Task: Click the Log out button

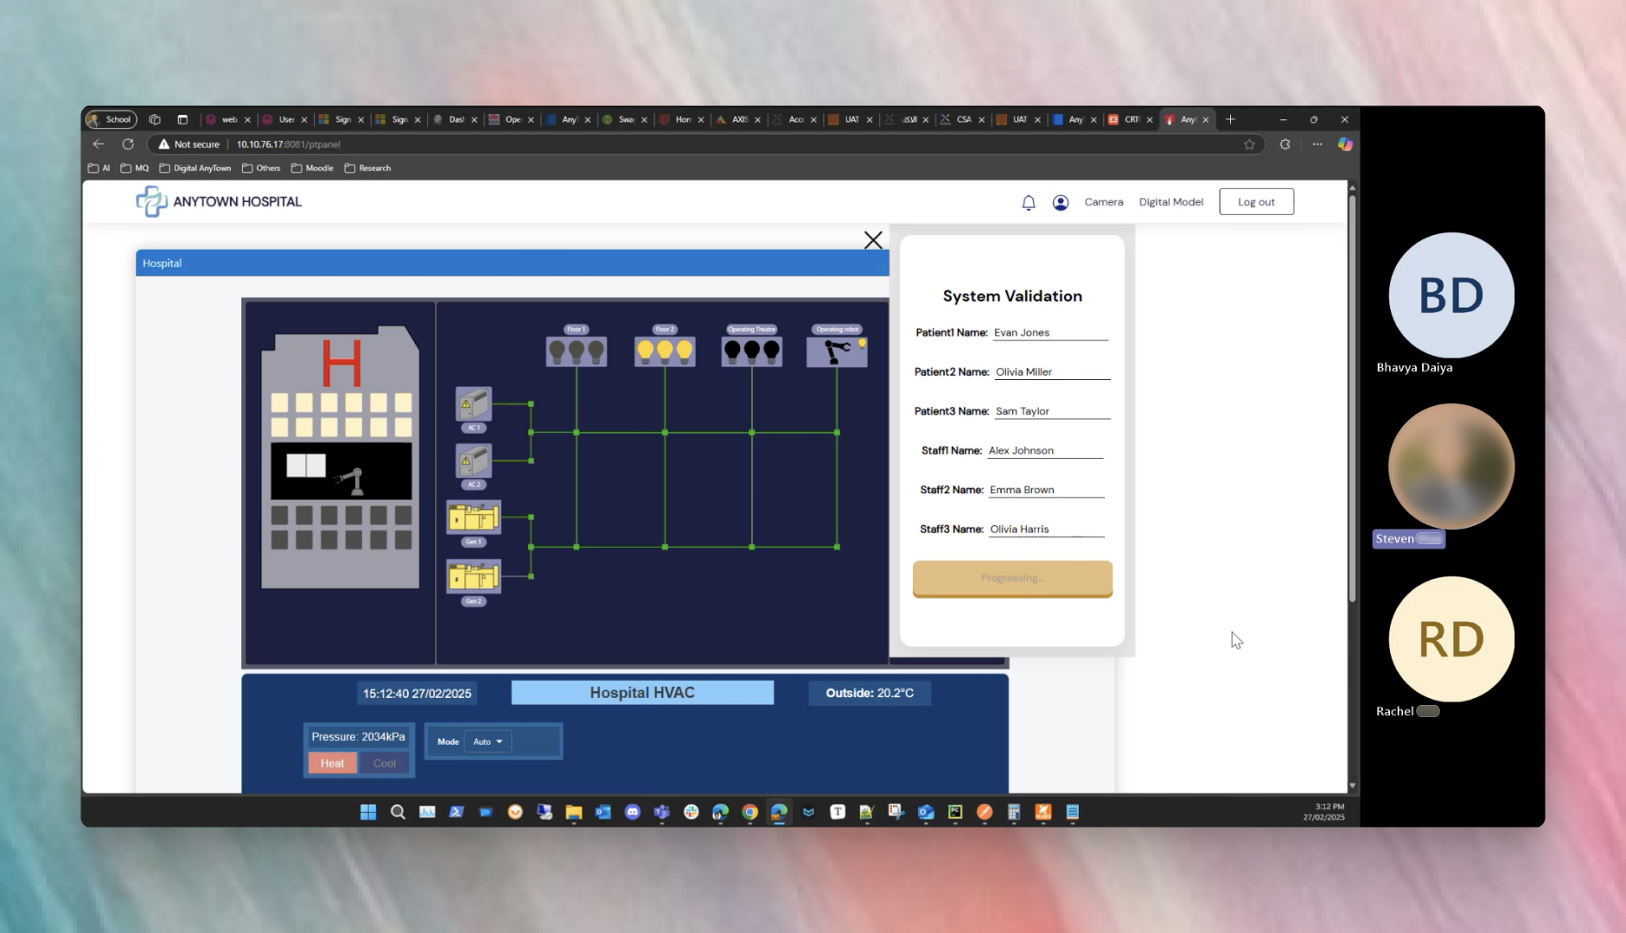Action: tap(1256, 201)
